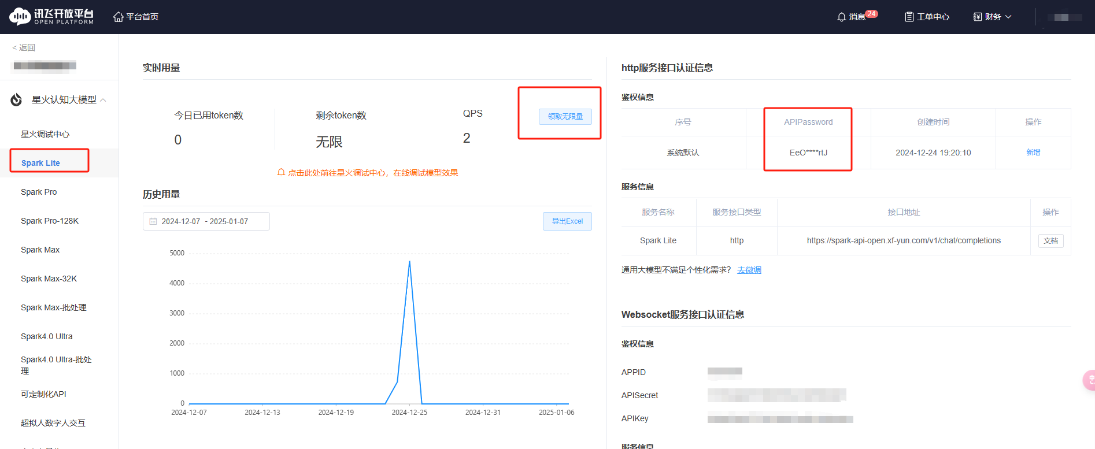This screenshot has height=449, width=1095.
Task: Click creation time 2024-12-24 19:20:10
Action: (933, 153)
